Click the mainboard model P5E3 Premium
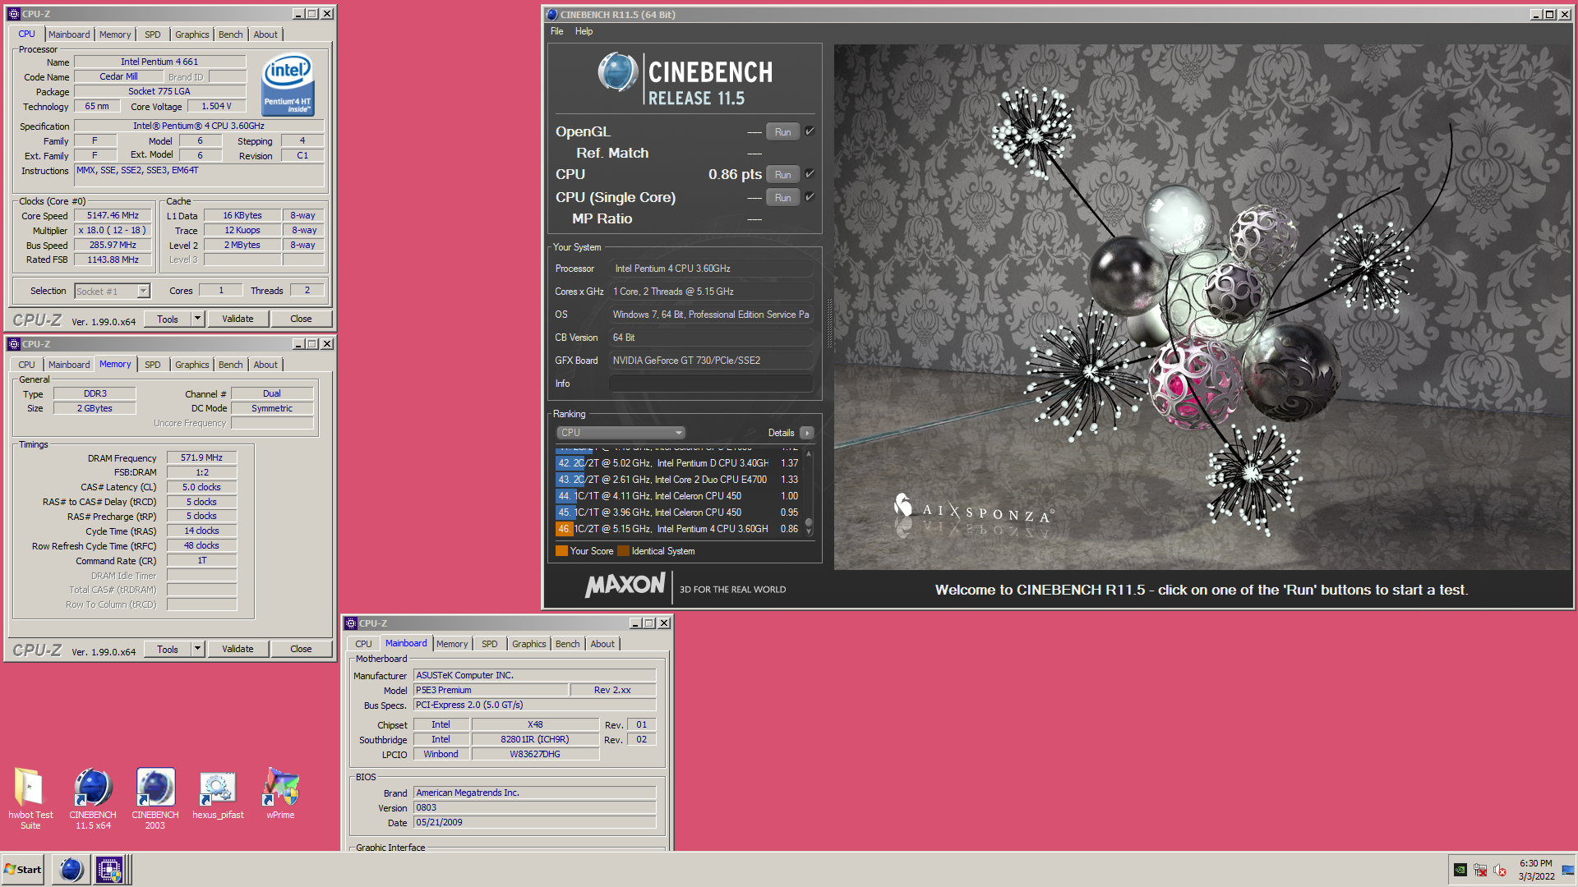The image size is (1578, 887). tap(491, 690)
